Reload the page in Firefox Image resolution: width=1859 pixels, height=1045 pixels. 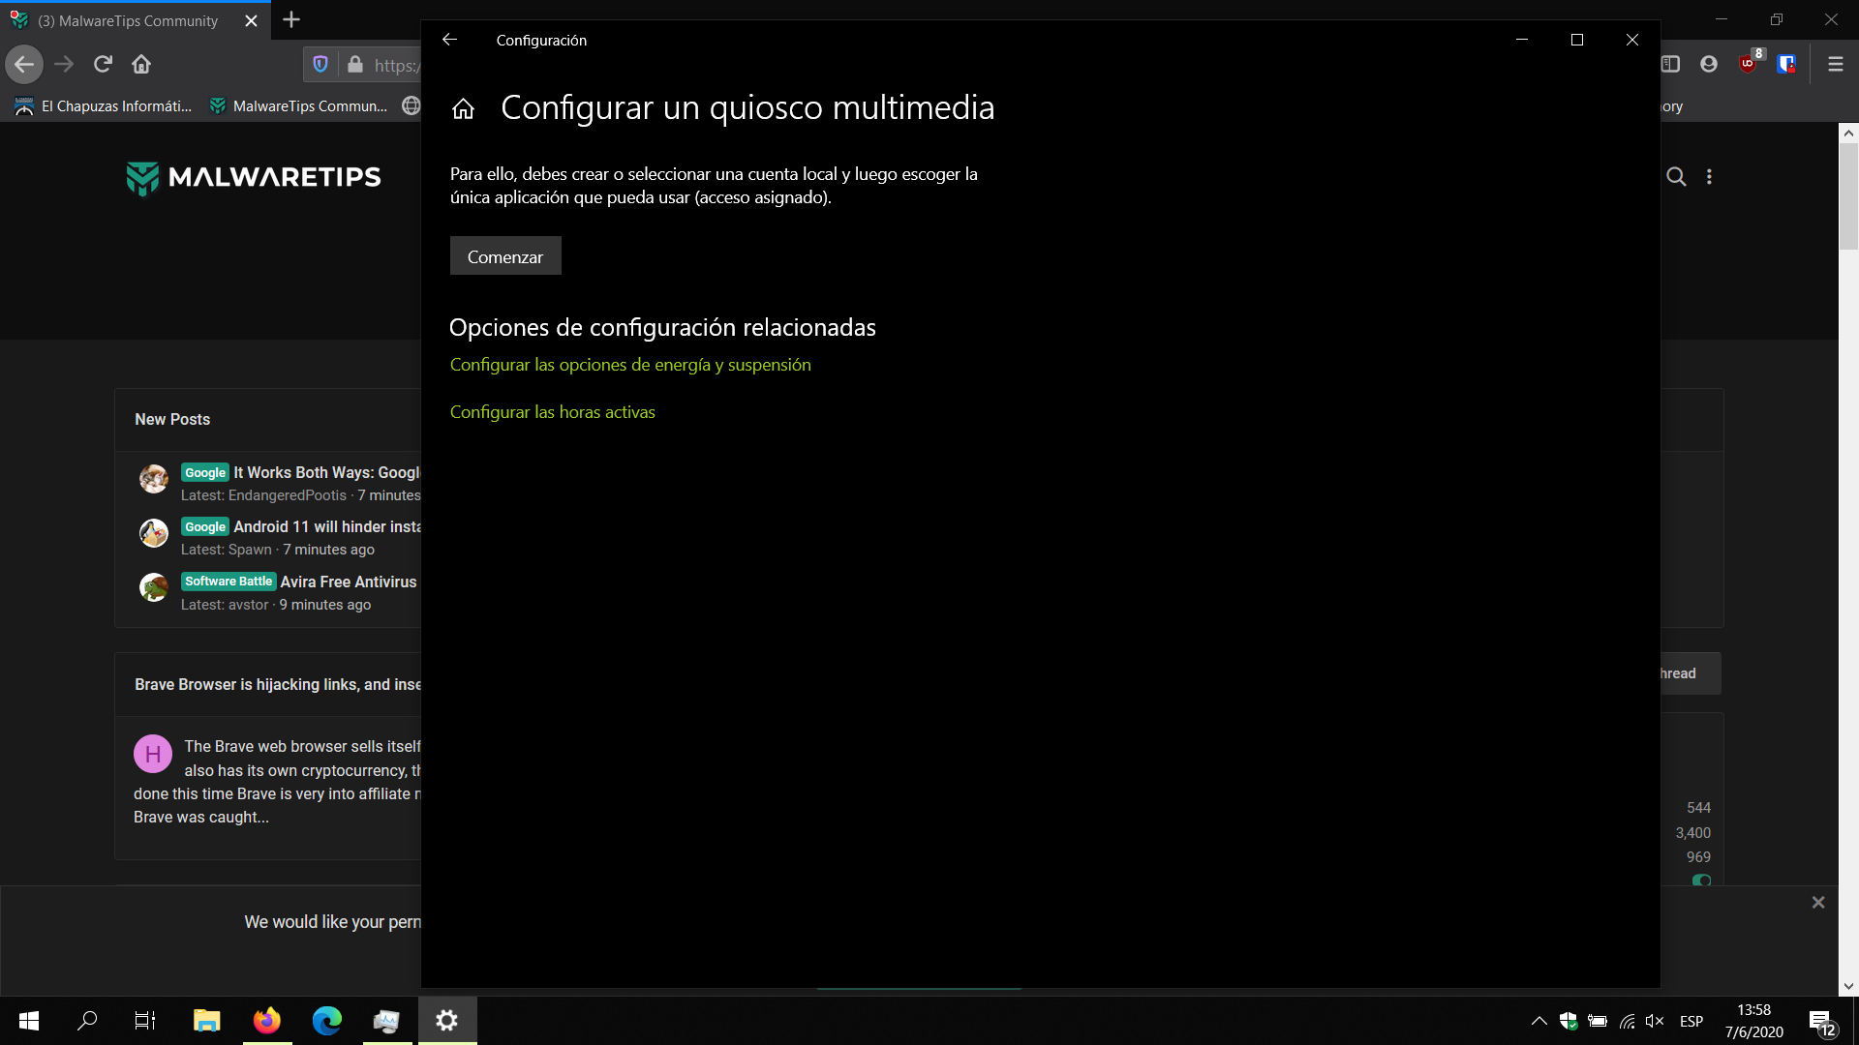103,64
